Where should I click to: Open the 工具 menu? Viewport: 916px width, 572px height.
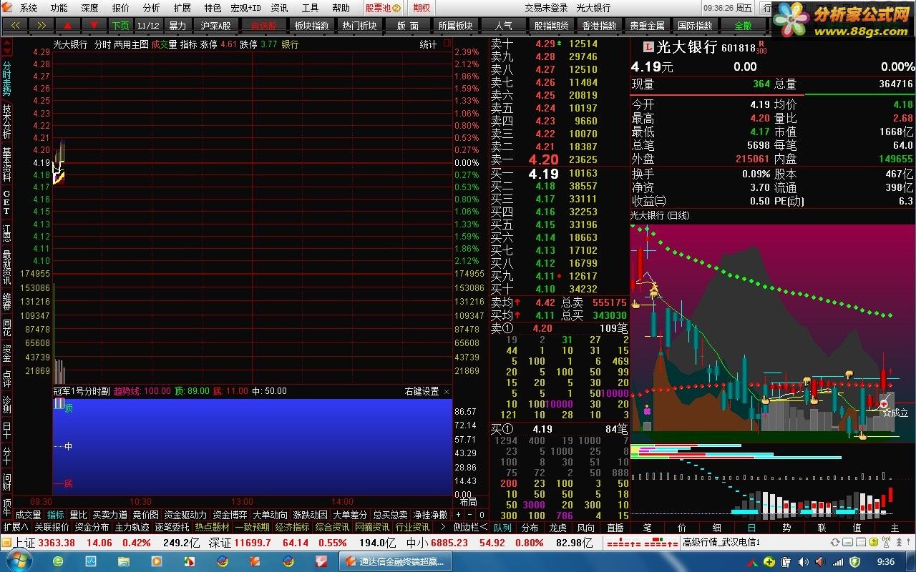(310, 8)
